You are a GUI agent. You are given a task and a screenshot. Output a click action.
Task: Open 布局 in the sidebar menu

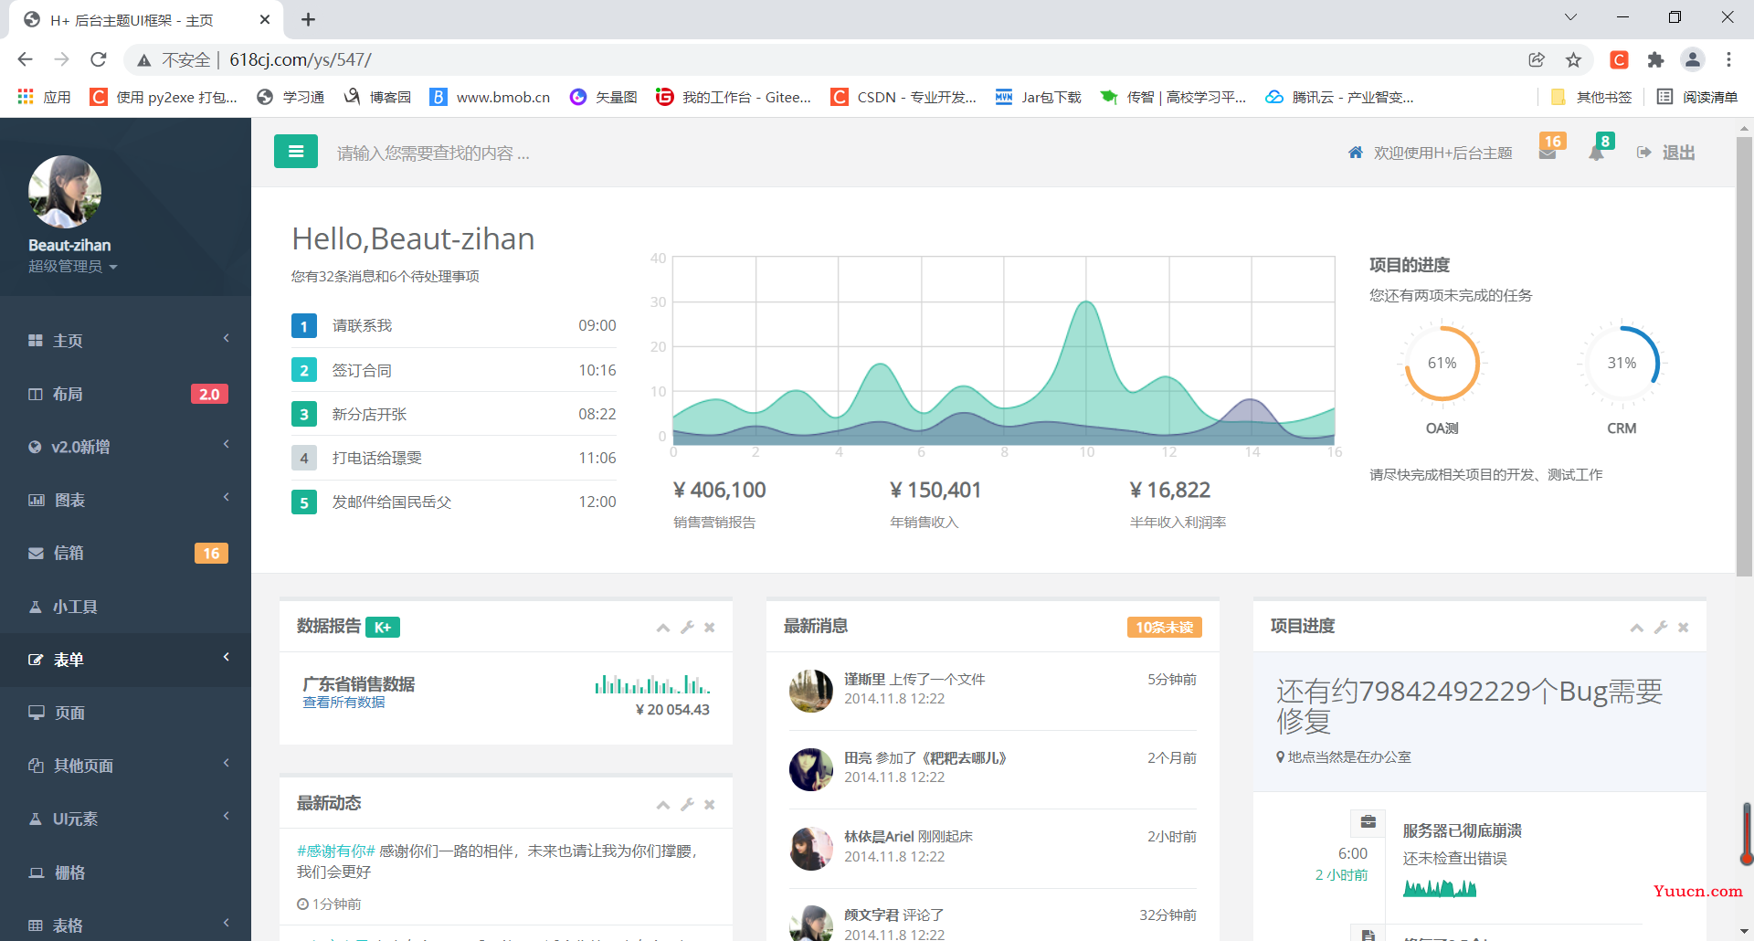coord(125,394)
